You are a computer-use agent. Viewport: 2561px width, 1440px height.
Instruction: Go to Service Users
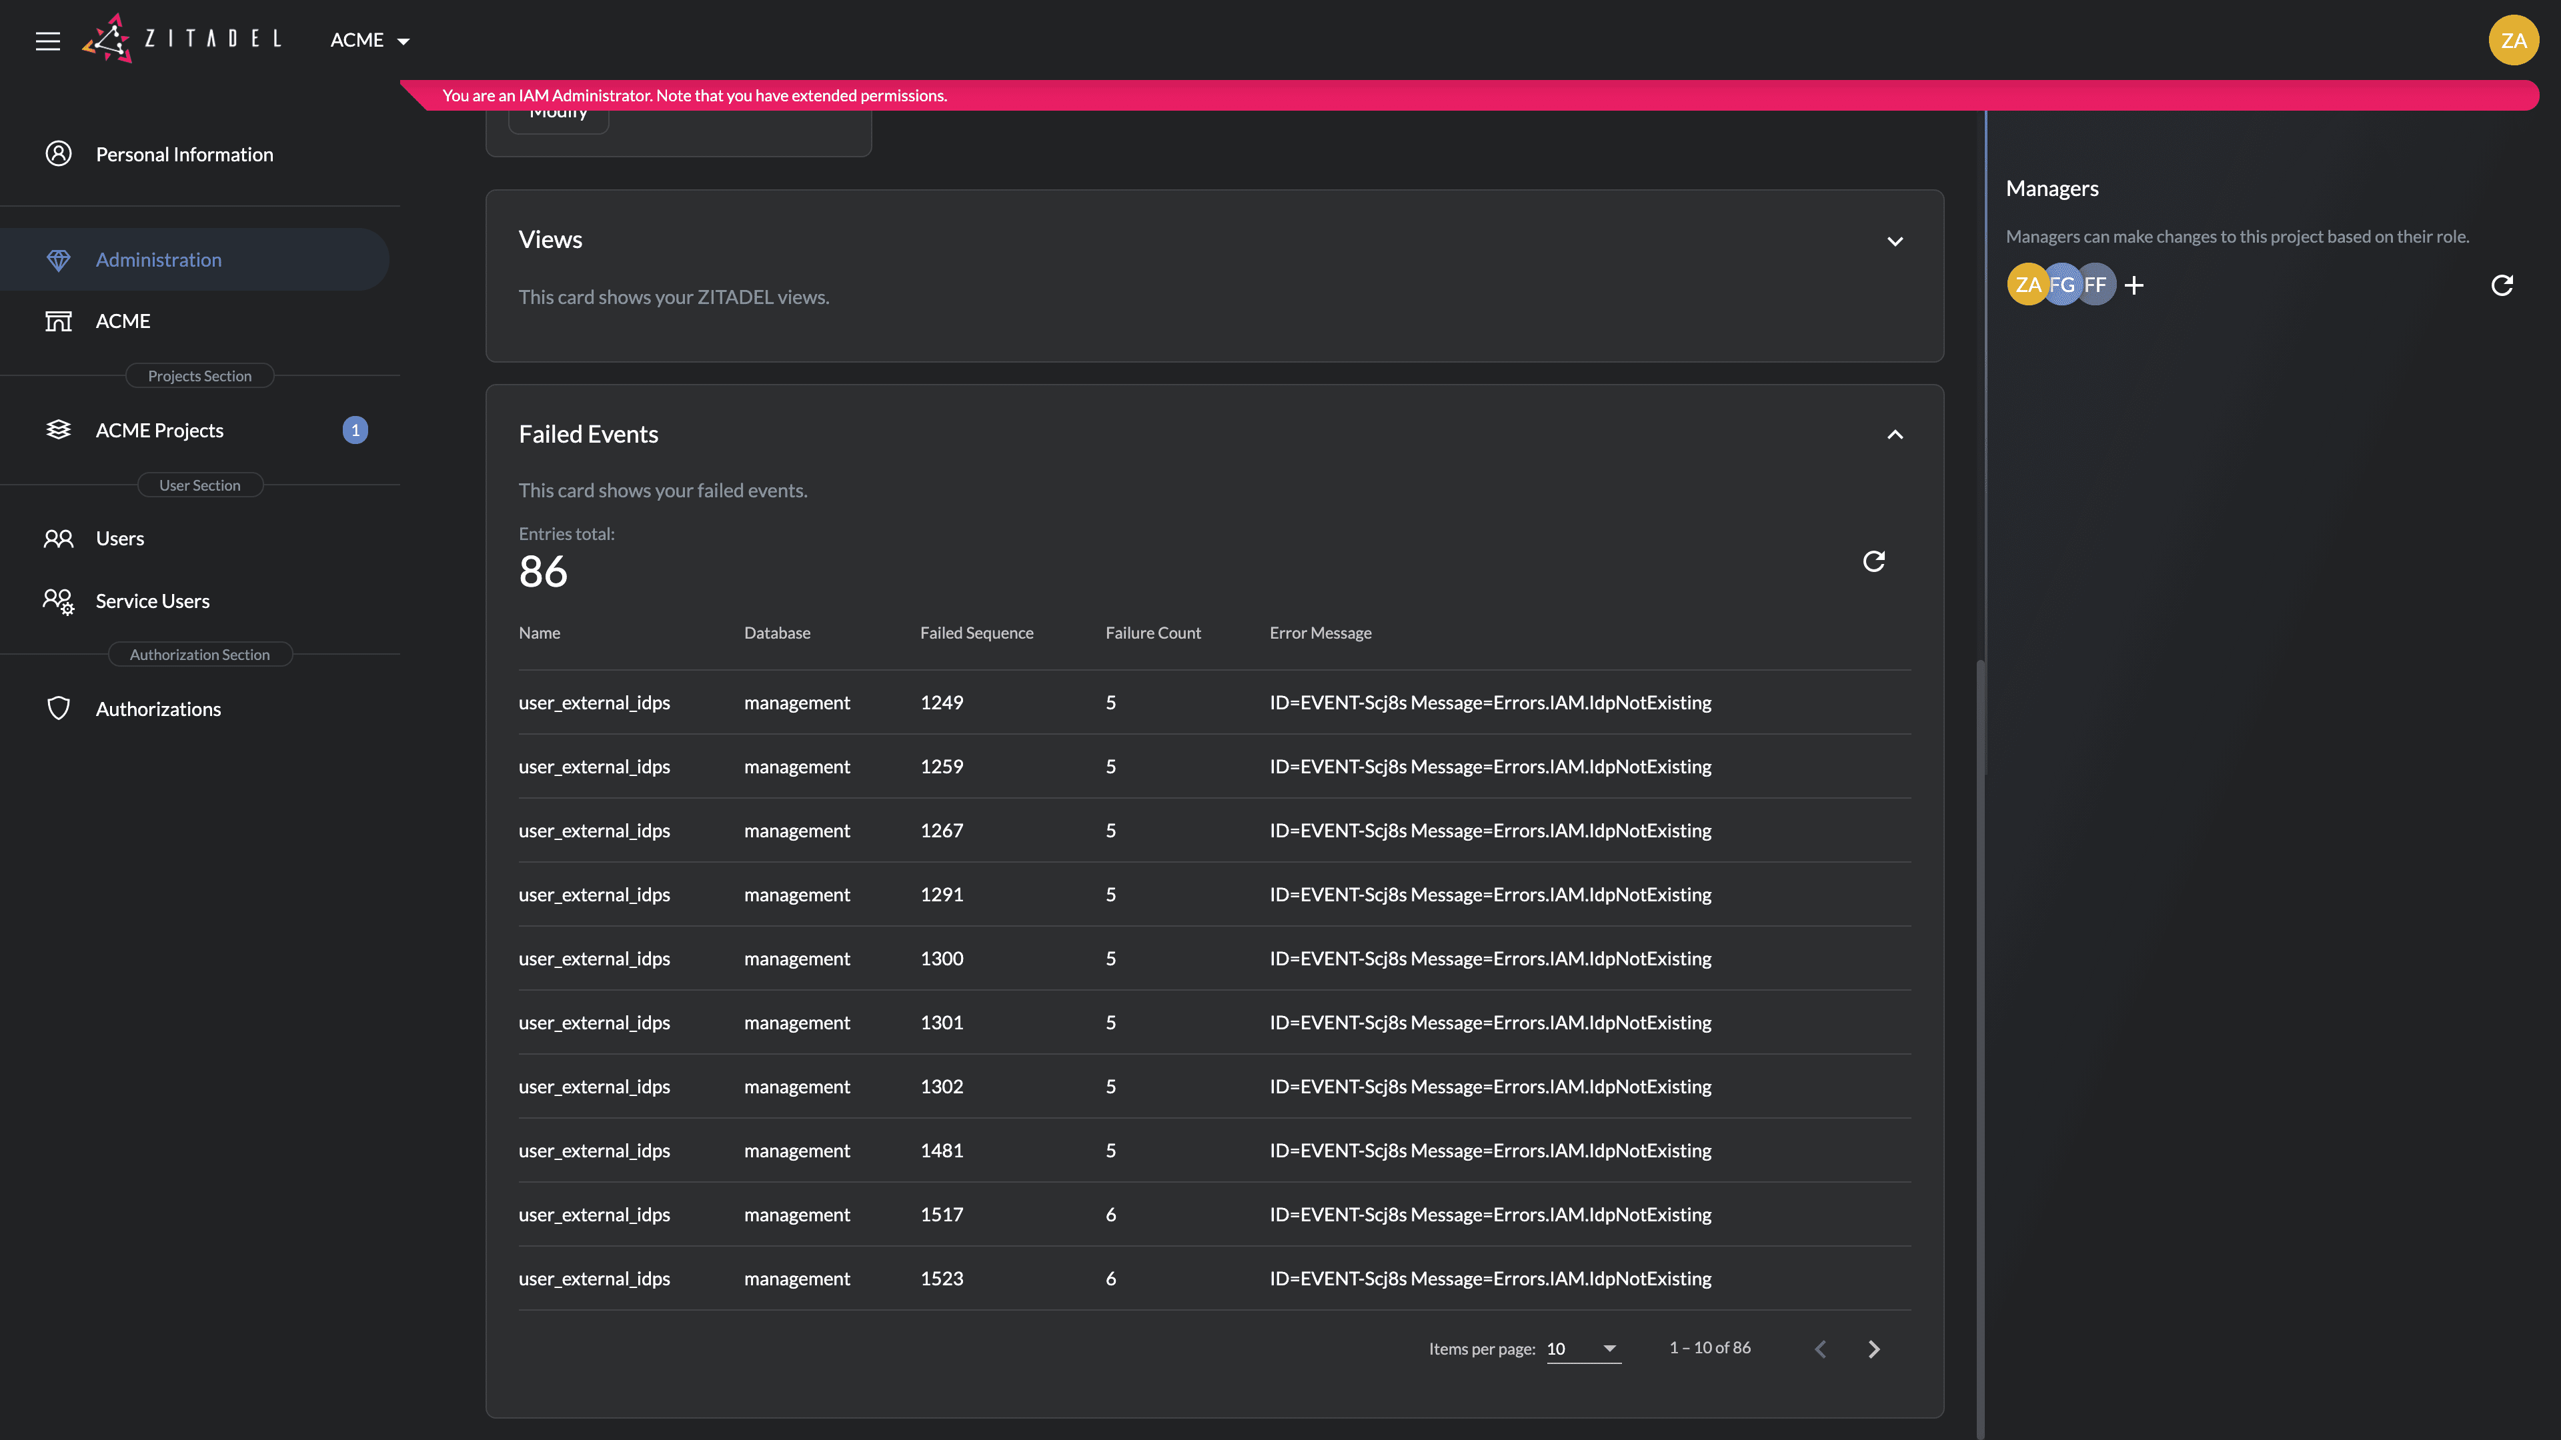coord(152,601)
